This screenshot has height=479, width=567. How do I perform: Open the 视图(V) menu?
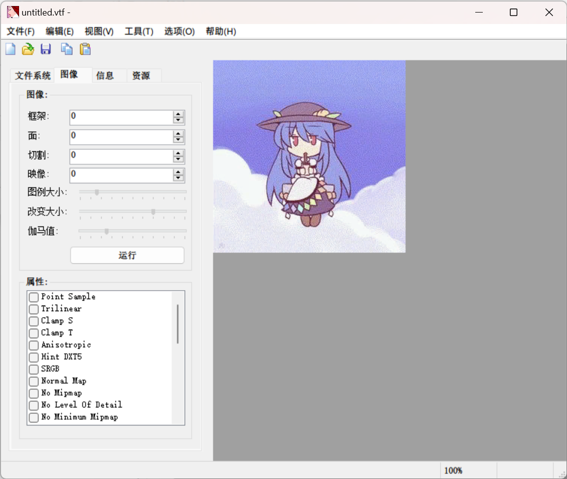[x=99, y=32]
